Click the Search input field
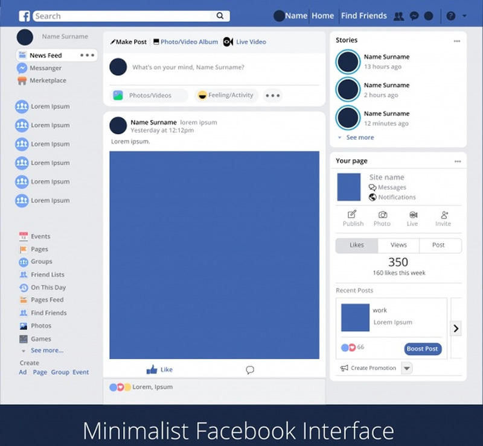The image size is (483, 446). tap(127, 16)
